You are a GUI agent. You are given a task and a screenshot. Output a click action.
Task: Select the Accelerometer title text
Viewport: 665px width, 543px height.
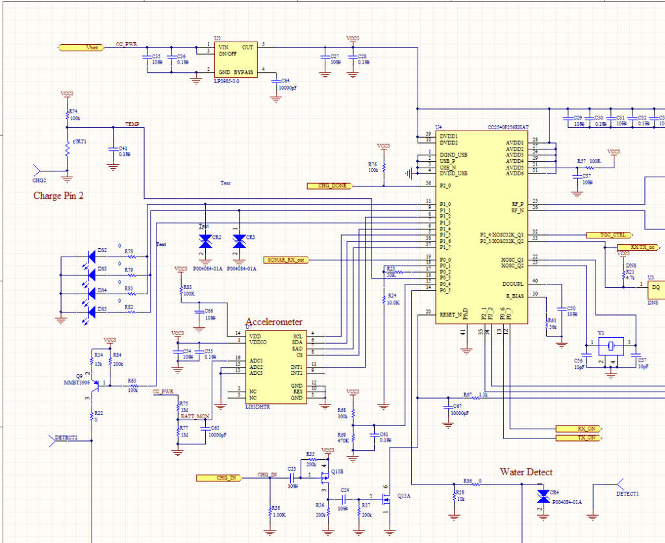(x=273, y=322)
